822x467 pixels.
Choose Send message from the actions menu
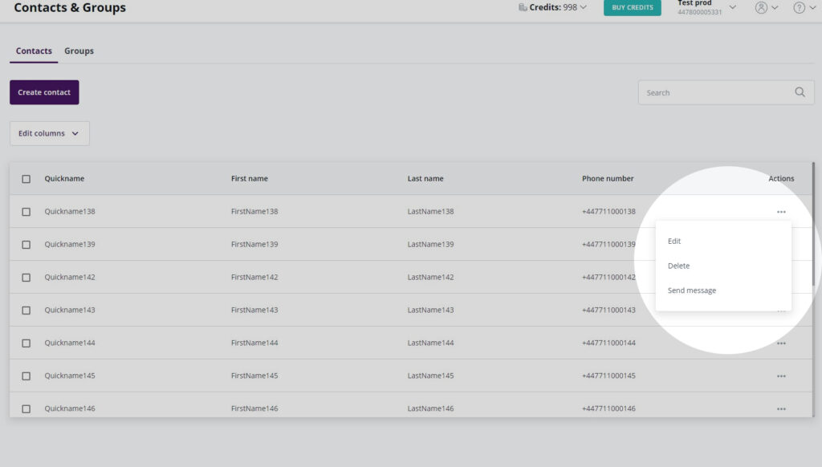691,290
